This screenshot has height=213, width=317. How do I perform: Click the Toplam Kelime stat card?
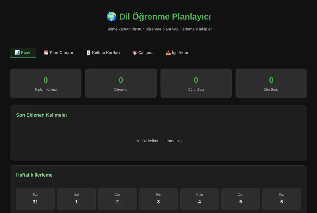[x=46, y=84]
